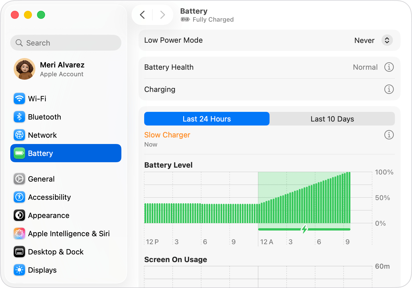Click the magnifying glass in the search field
Viewport: 412px width, 288px height.
(19, 43)
